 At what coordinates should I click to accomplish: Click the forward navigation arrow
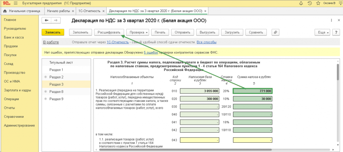tap(56, 20)
